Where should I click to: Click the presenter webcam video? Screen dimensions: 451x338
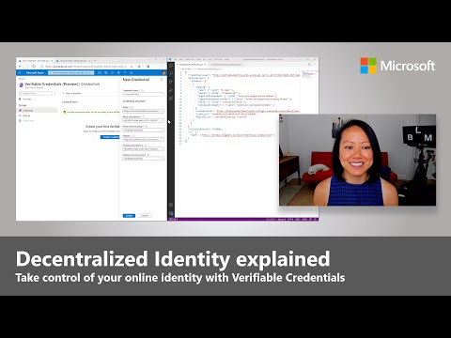pos(357,160)
